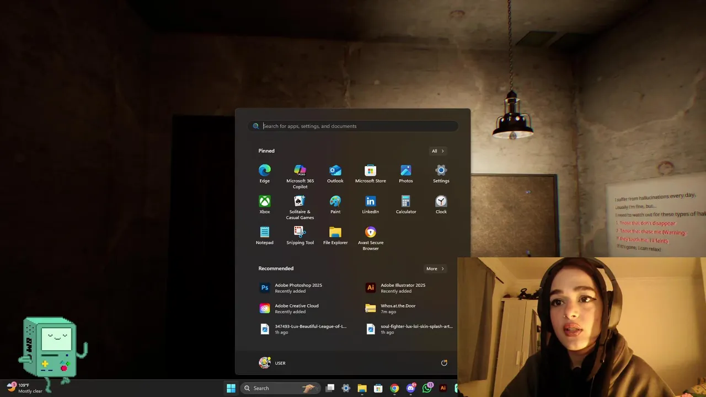Open Settings from the pinned apps
The image size is (706, 397).
441,174
